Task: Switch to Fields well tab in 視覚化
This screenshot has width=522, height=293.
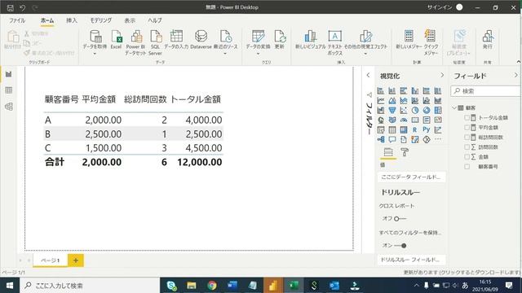Action: [x=388, y=152]
